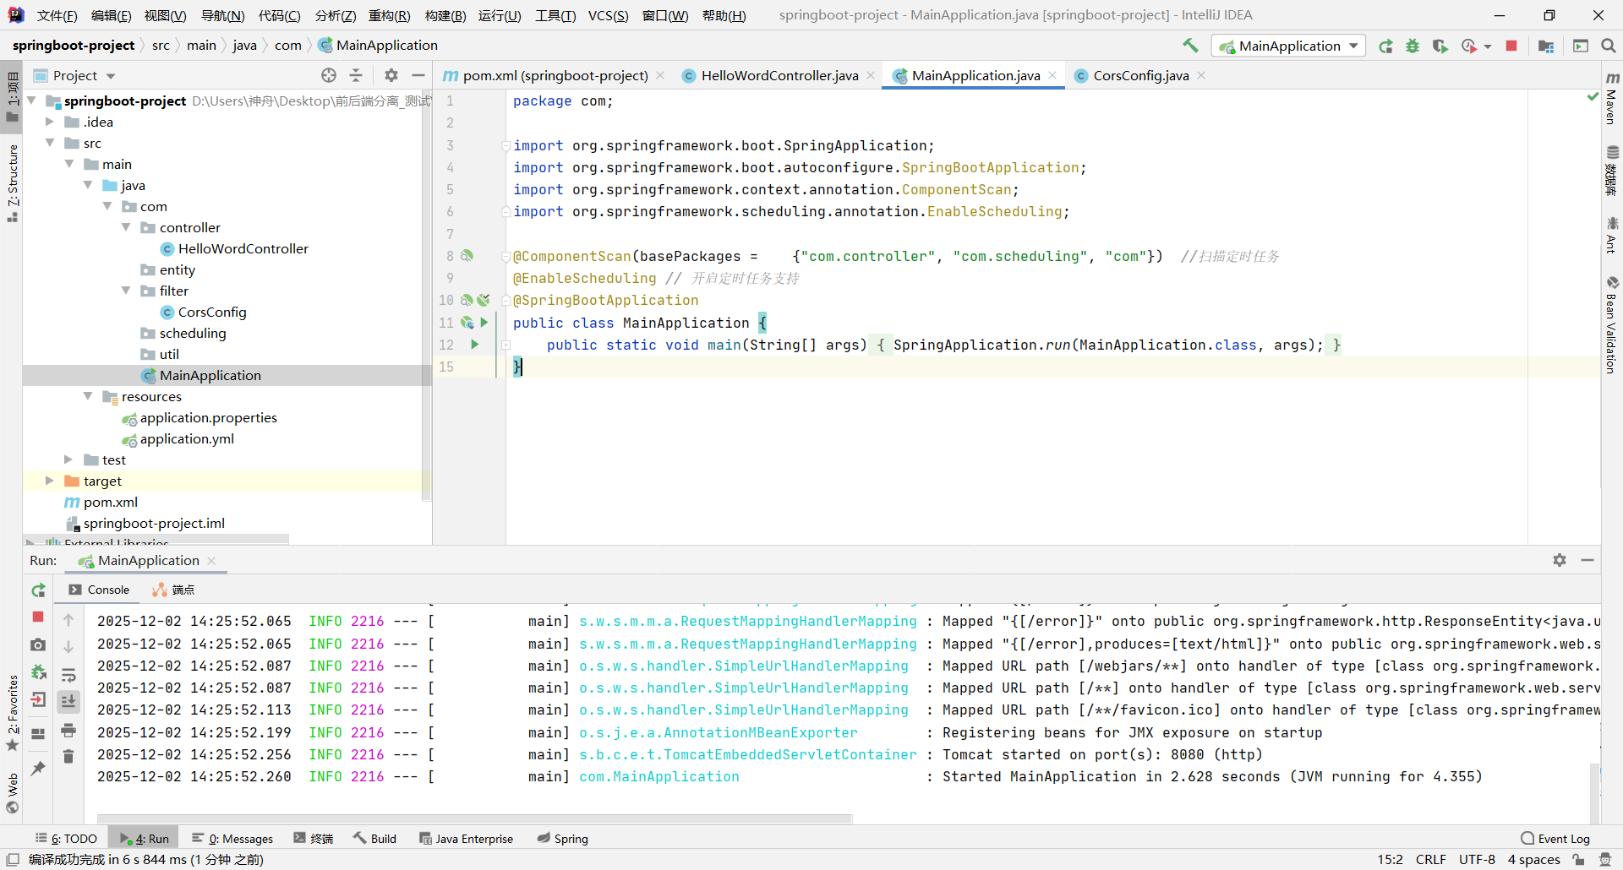Rerun MainApplication from the top toolbar
The height and width of the screenshot is (870, 1623).
pyautogui.click(x=1385, y=46)
